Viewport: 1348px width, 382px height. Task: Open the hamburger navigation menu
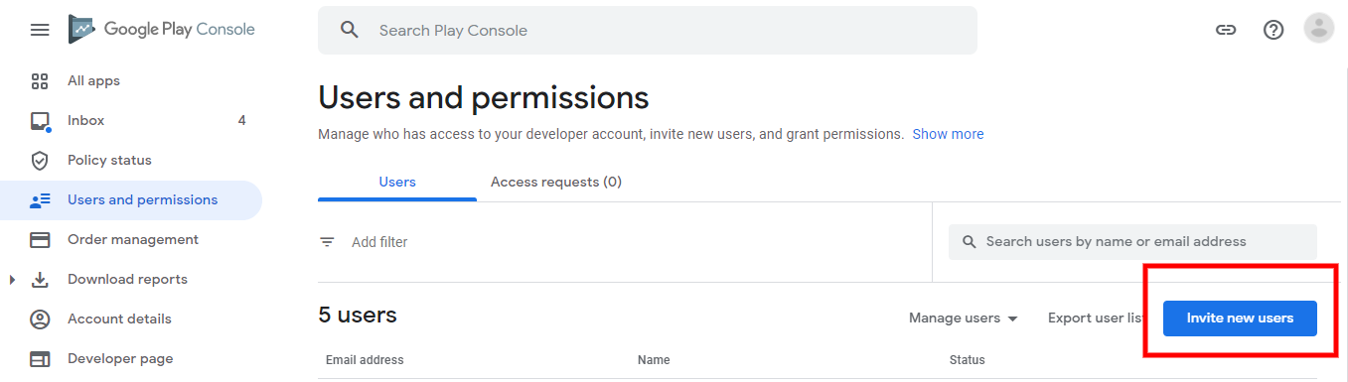[x=40, y=30]
